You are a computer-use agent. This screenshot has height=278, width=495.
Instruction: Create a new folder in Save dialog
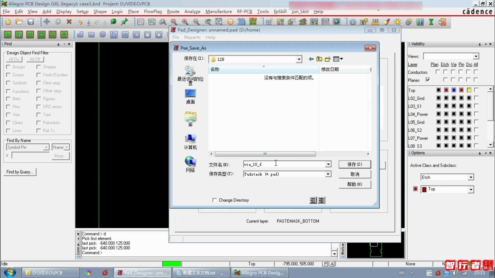(x=328, y=59)
